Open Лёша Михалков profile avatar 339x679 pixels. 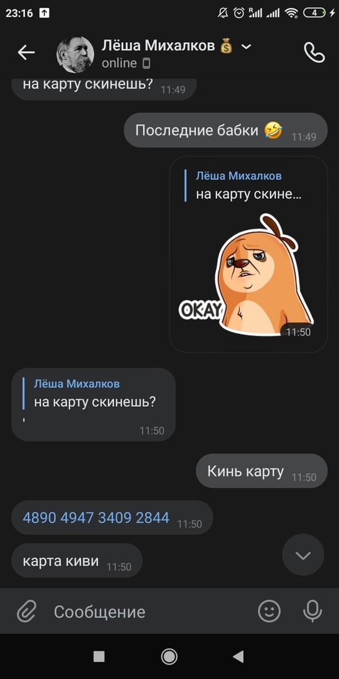click(x=75, y=54)
